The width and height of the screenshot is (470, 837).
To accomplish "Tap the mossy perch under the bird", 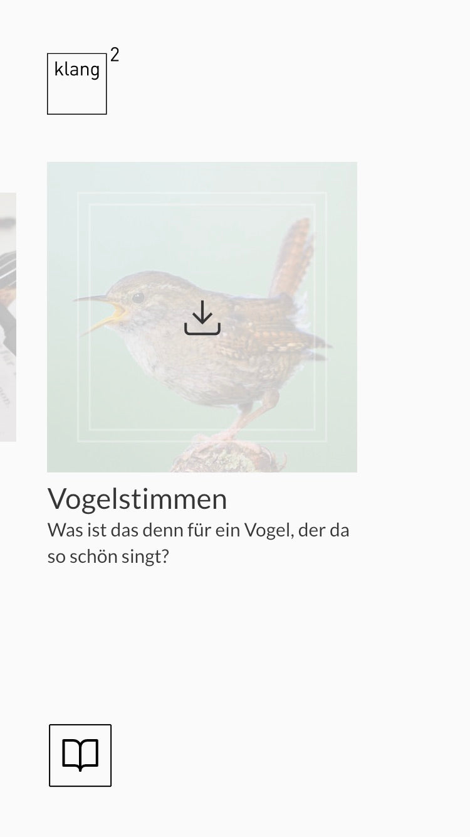I will [229, 458].
